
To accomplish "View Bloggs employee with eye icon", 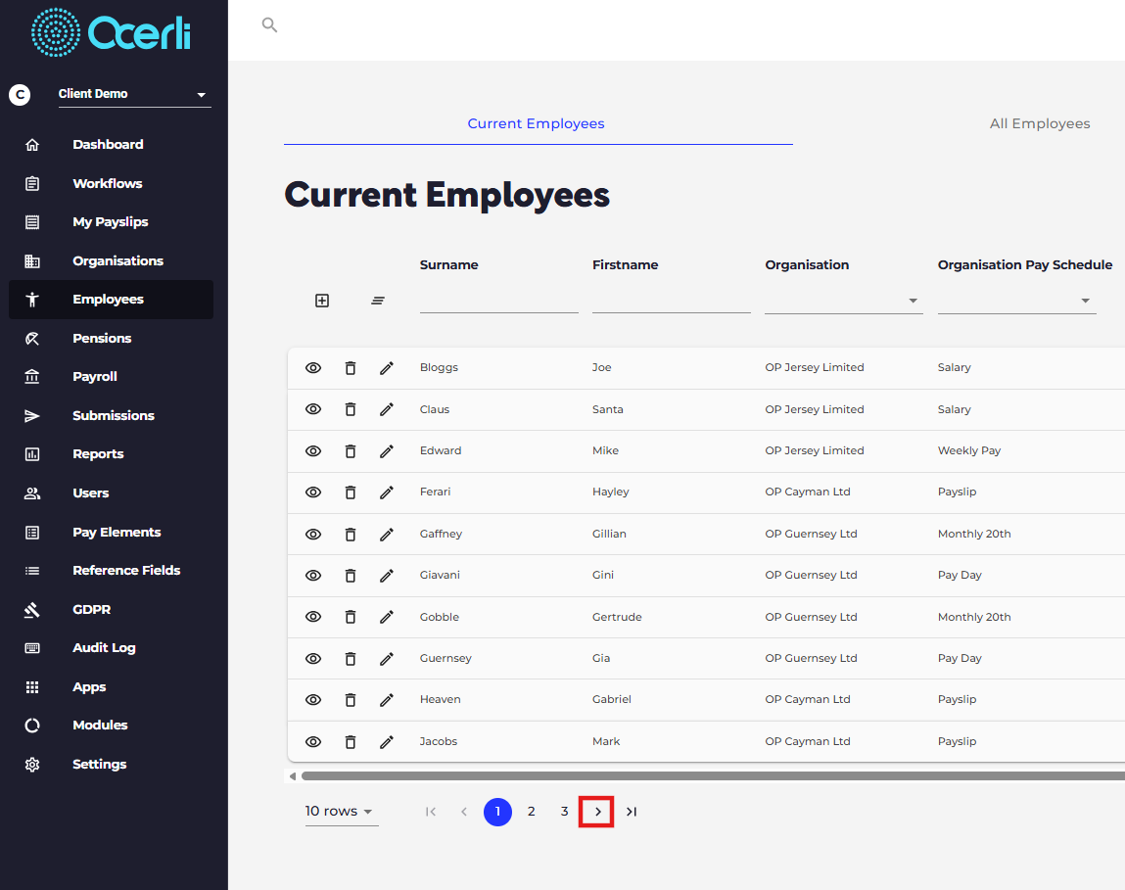I will pos(313,367).
